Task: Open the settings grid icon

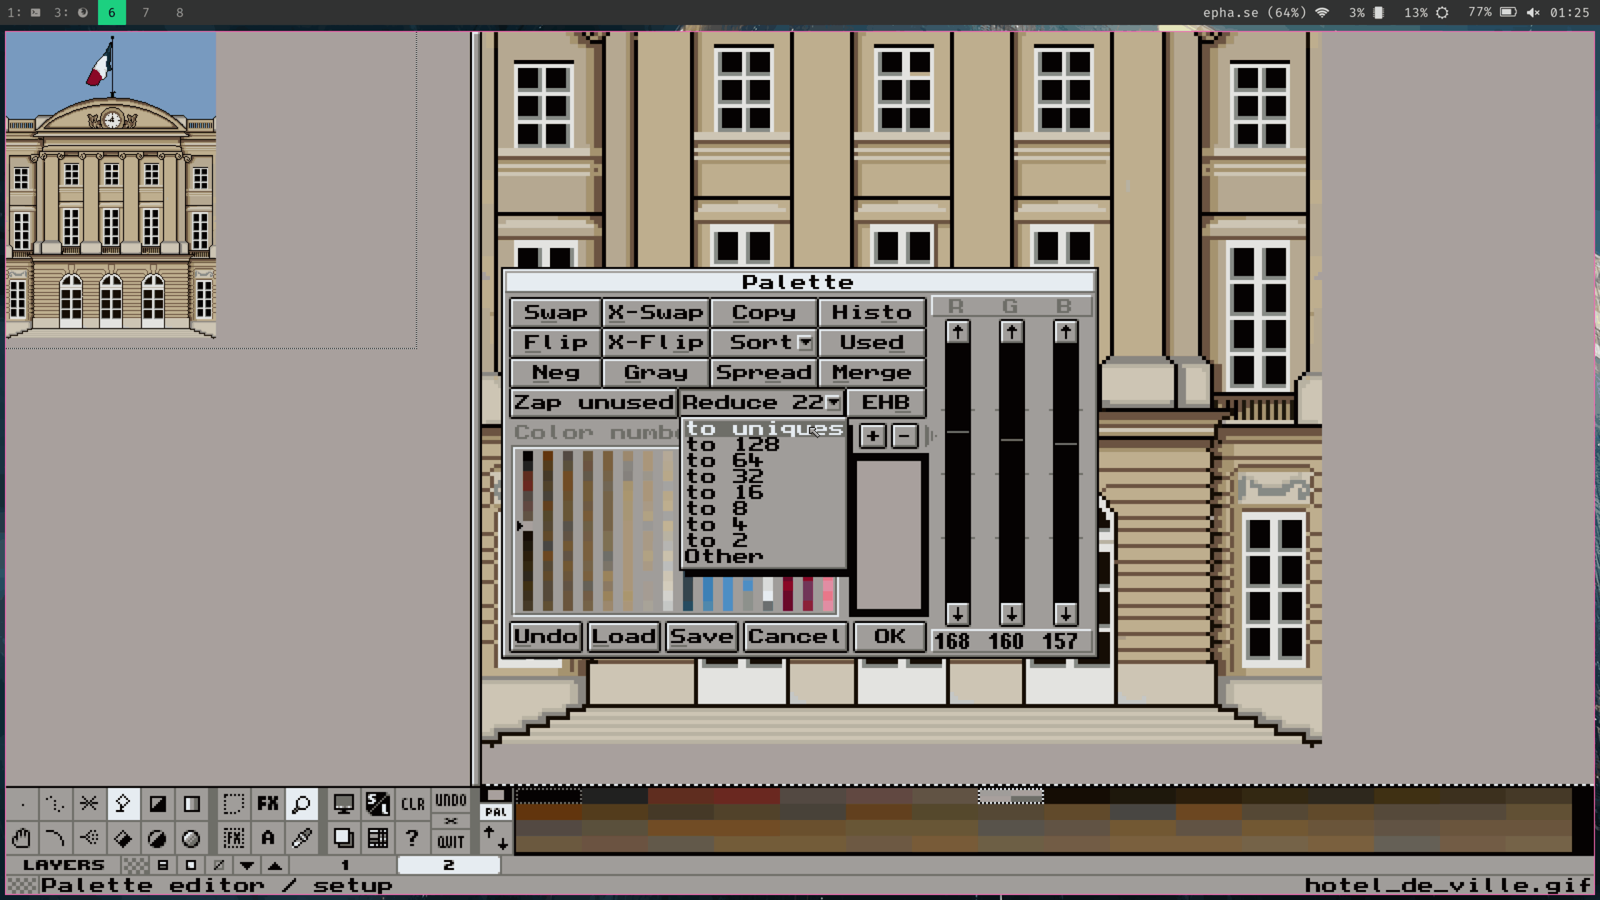Action: coord(377,837)
